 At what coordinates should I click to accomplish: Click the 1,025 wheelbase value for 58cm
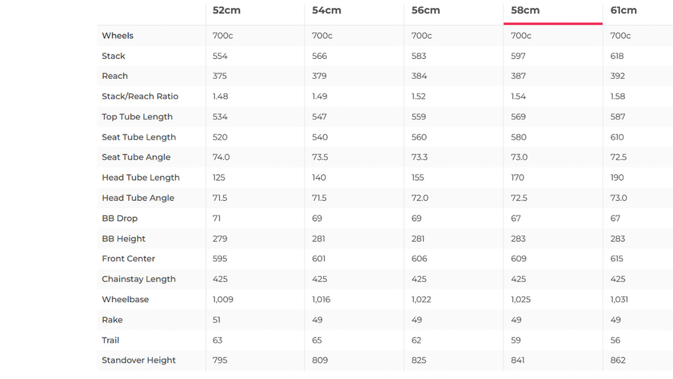[x=521, y=300]
